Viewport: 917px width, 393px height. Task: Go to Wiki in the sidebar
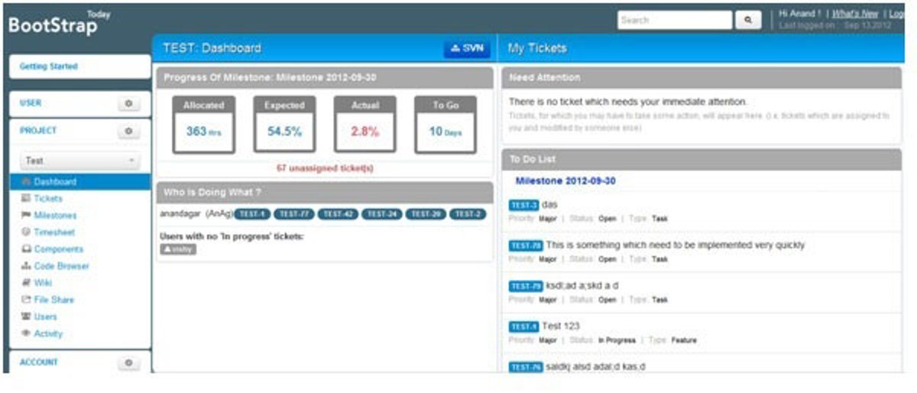(43, 283)
